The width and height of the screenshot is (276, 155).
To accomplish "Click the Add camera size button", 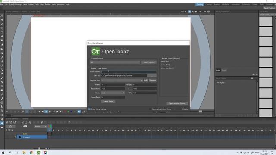I will pos(146,80).
